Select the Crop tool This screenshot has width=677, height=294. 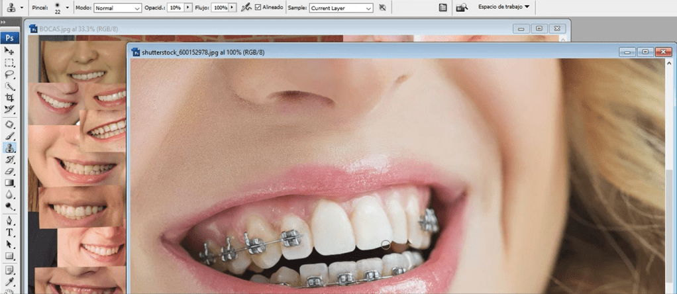click(10, 98)
